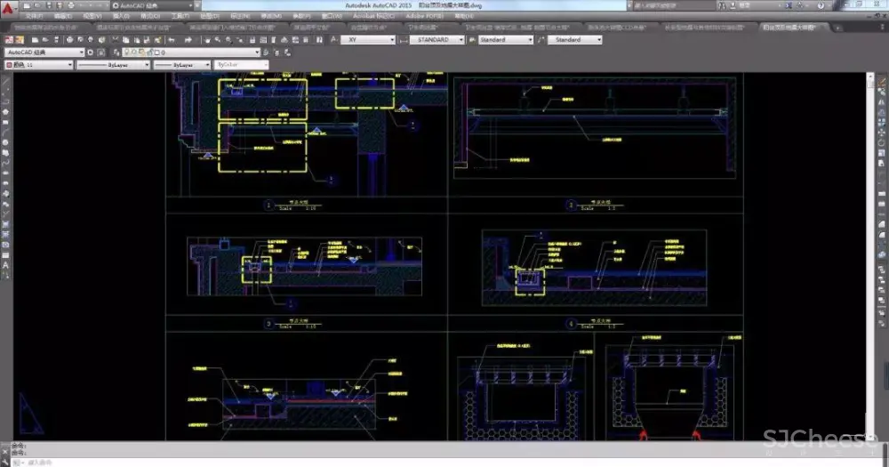The image size is (889, 467).
Task: Open the red AutoCAD application menu button
Action: [9, 10]
